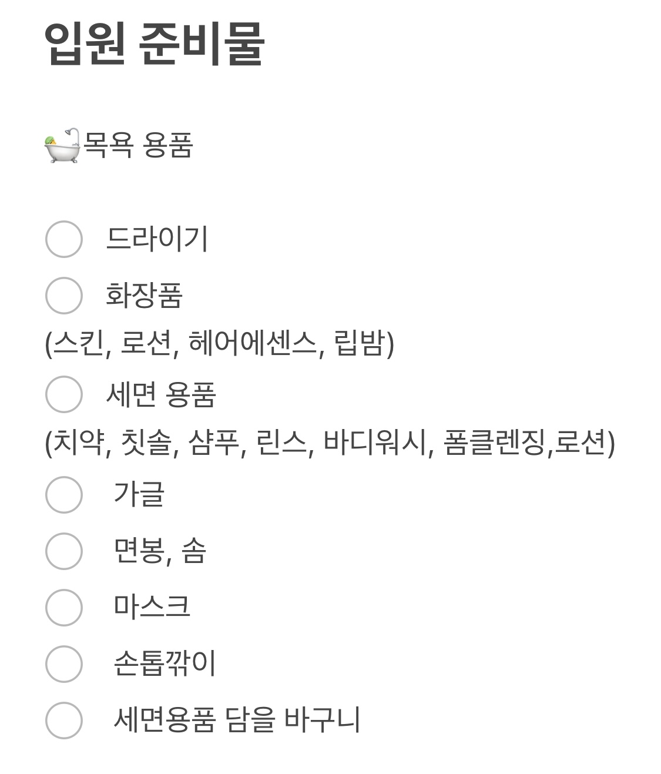Tick the 화장품 checkbox
Screen dimensions: 661x774
63,296
